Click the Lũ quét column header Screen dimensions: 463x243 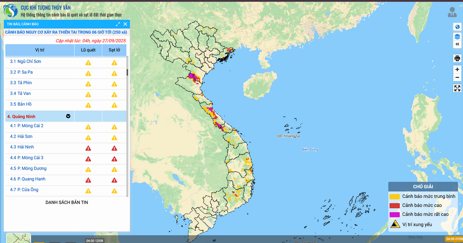88,50
